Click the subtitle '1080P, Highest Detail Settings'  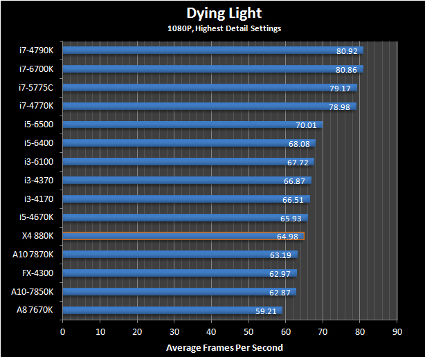224,28
